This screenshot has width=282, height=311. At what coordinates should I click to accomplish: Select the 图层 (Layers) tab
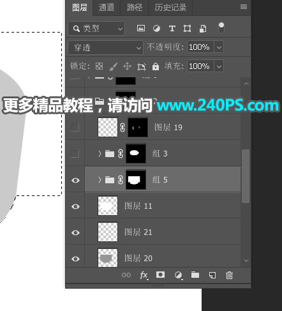80,8
